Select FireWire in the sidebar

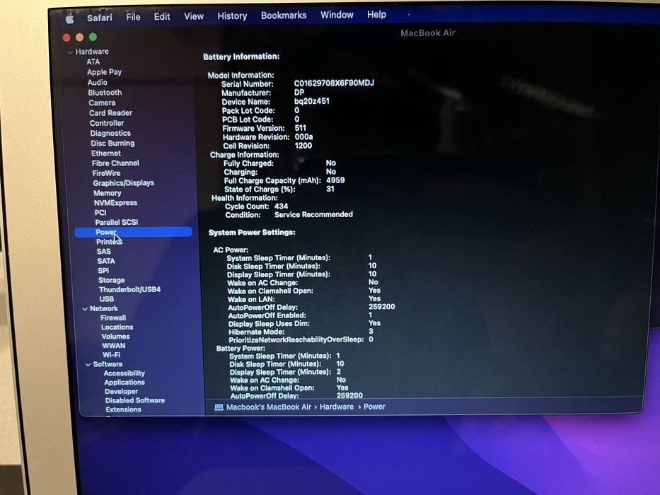click(107, 173)
